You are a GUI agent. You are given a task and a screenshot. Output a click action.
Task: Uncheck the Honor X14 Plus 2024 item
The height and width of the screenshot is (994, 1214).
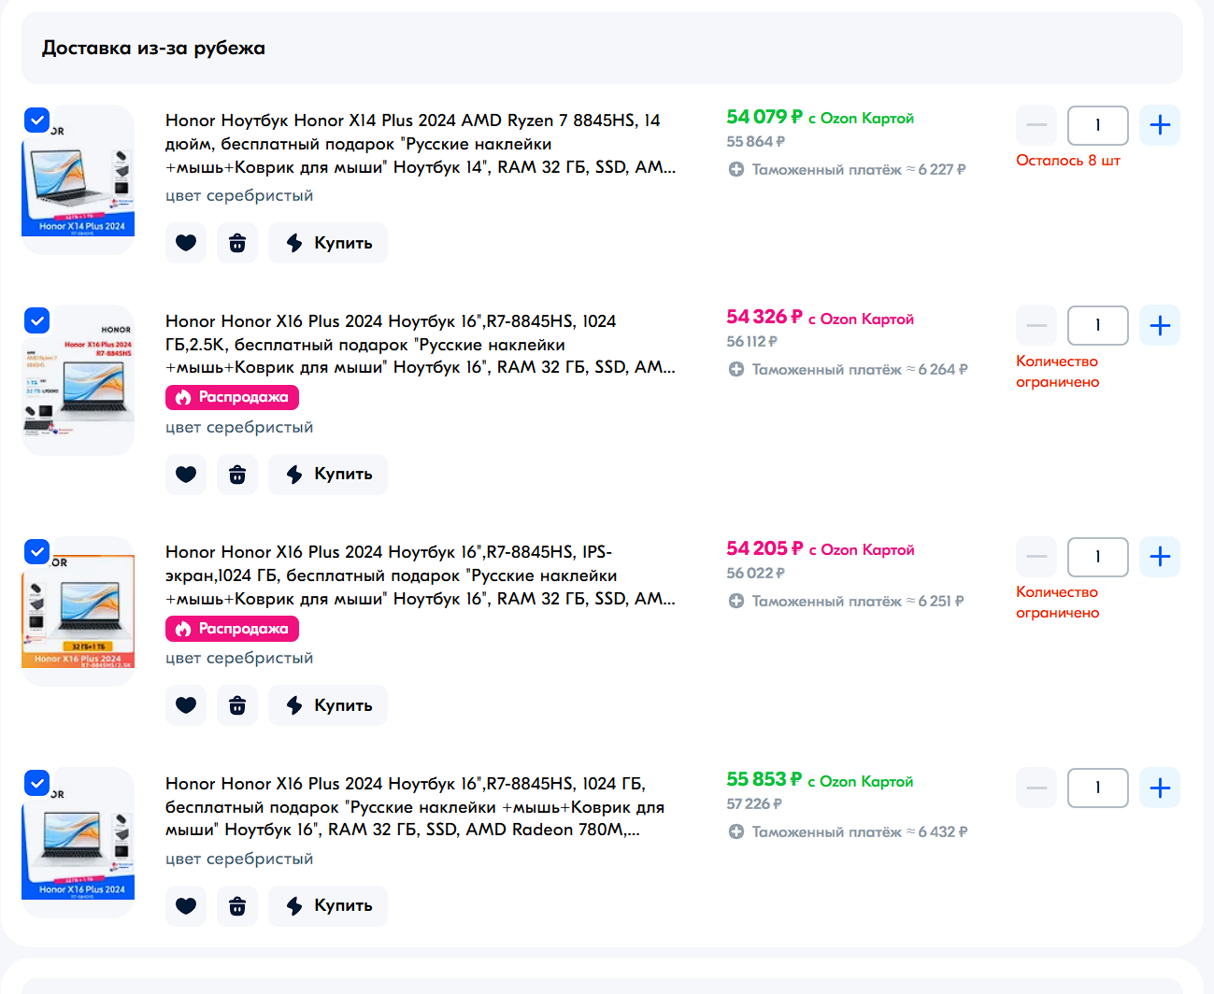click(x=36, y=120)
